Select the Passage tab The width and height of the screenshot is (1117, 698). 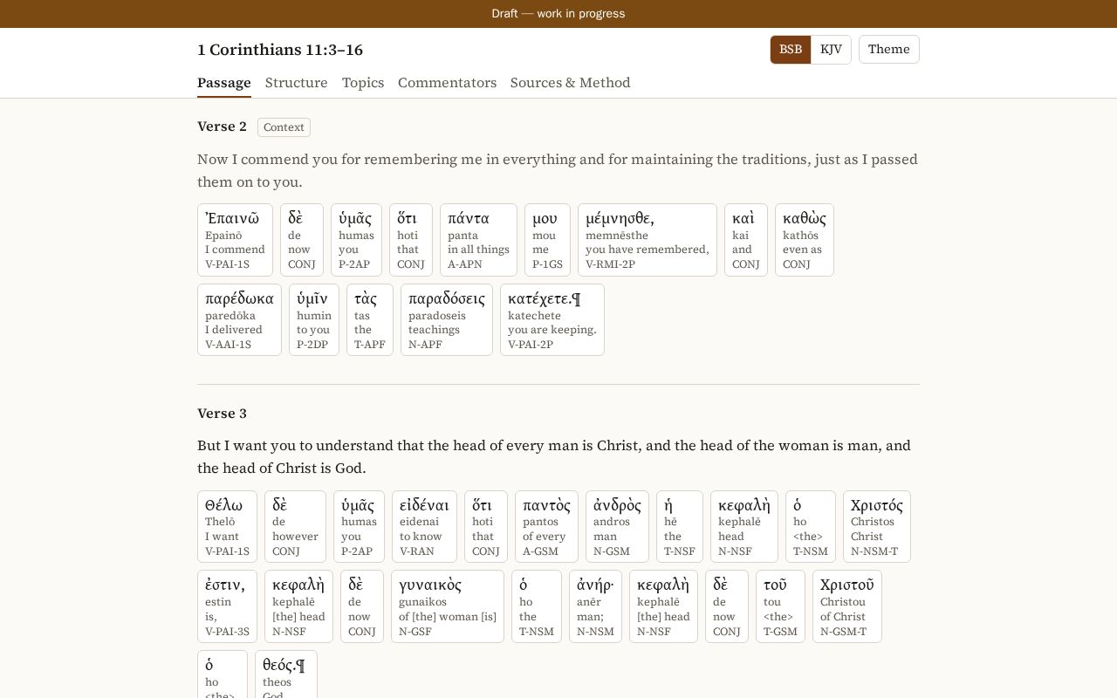coord(224,83)
